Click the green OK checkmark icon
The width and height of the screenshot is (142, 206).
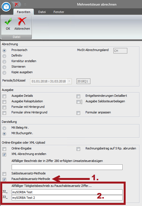(8, 22)
